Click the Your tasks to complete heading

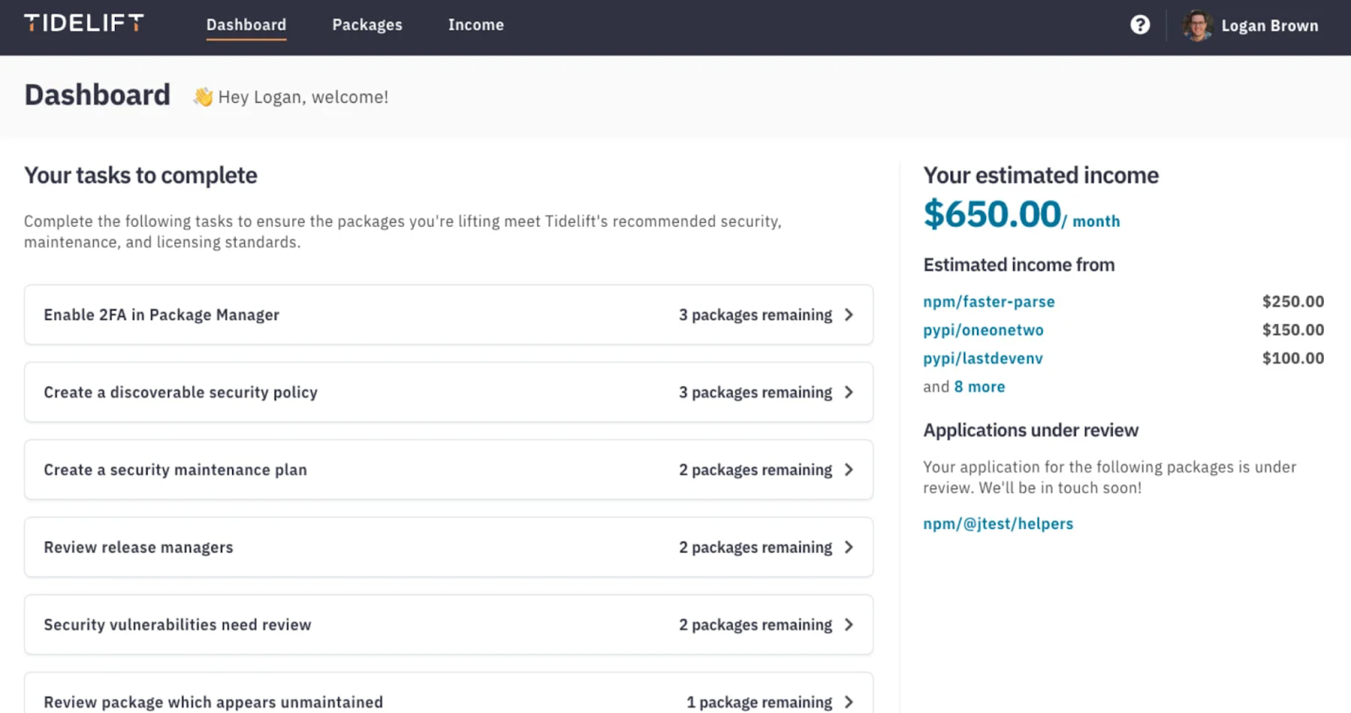[141, 176]
